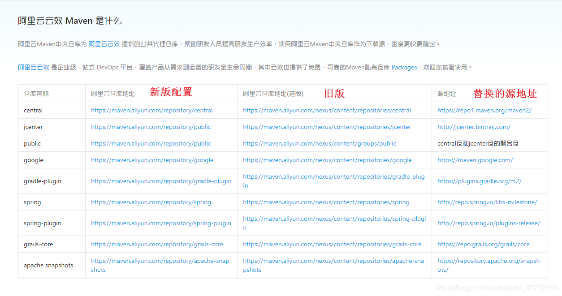This screenshot has width=562, height=296.
Task: Open old nexus/content/repositories/spring-plugin link
Action: tap(334, 223)
